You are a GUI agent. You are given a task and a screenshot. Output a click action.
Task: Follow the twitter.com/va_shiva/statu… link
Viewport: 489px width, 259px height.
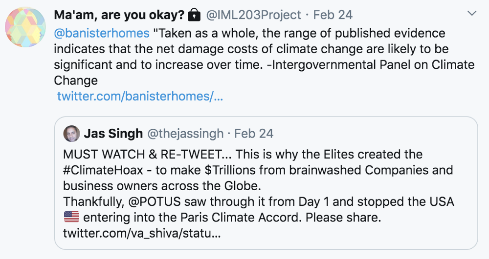tap(142, 233)
